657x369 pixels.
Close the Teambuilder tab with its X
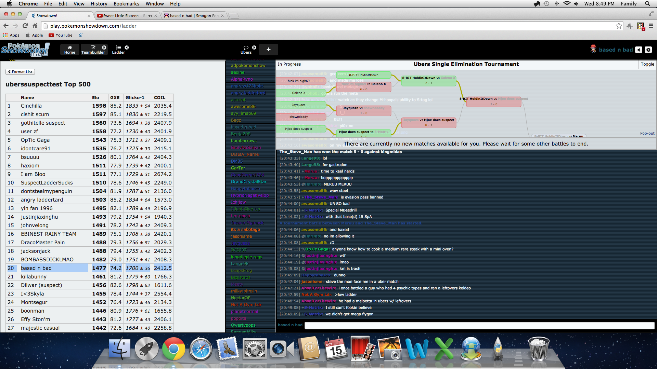(x=104, y=47)
